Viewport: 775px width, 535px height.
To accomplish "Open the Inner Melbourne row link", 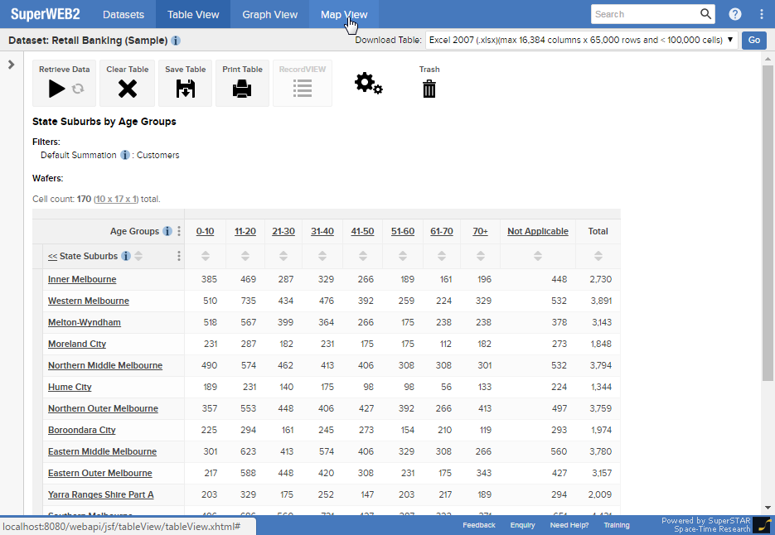I will (82, 279).
